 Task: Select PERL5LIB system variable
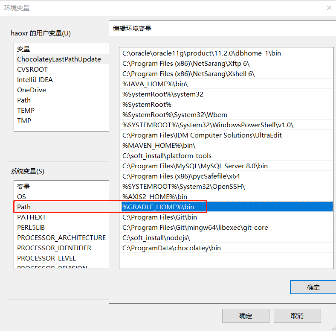61,228
